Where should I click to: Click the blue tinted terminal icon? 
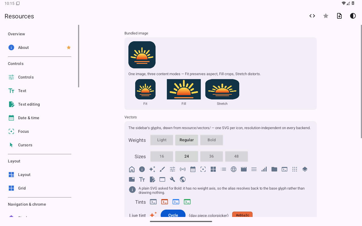click(176, 202)
